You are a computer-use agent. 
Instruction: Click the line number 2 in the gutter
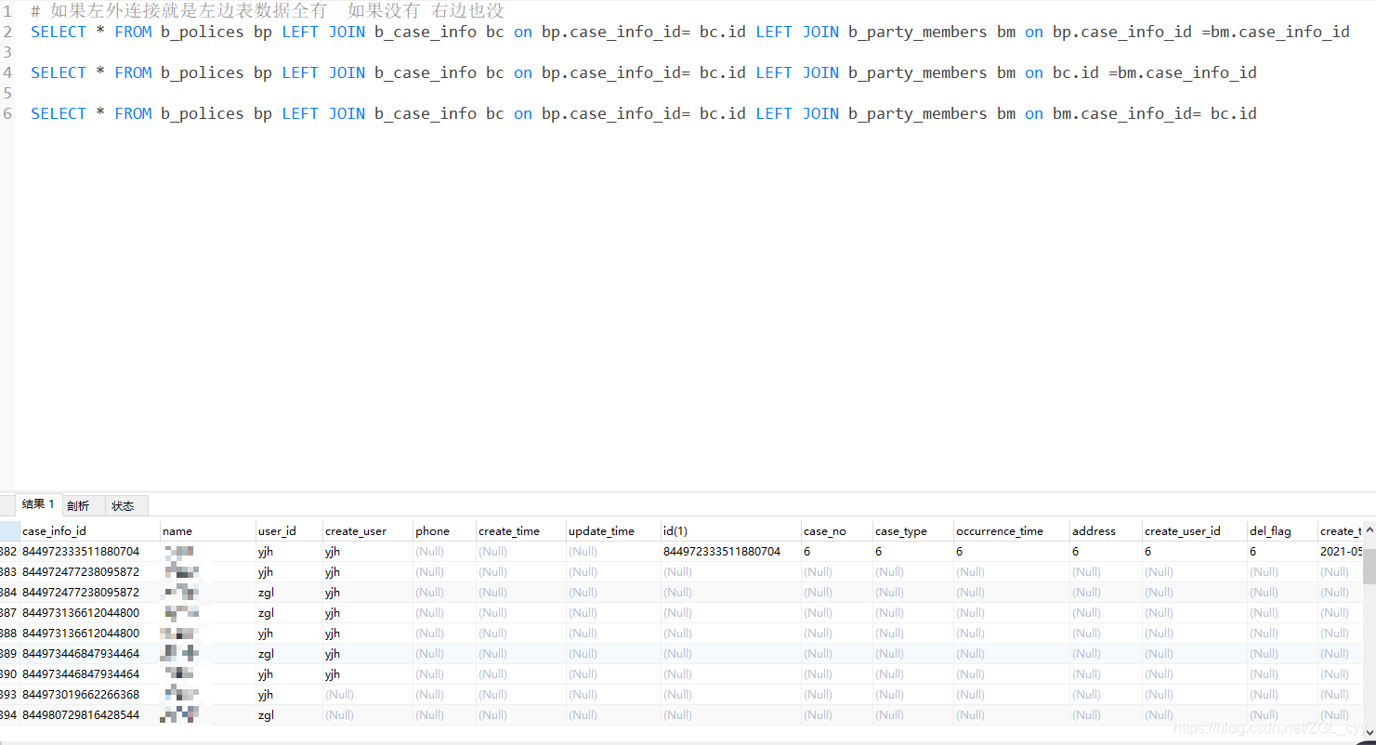[7, 32]
